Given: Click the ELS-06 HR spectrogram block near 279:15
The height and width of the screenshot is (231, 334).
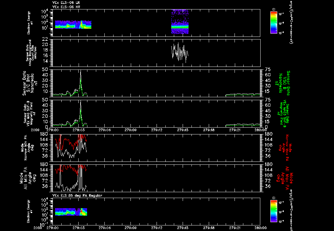Looking at the screenshot, I should 180,22.
